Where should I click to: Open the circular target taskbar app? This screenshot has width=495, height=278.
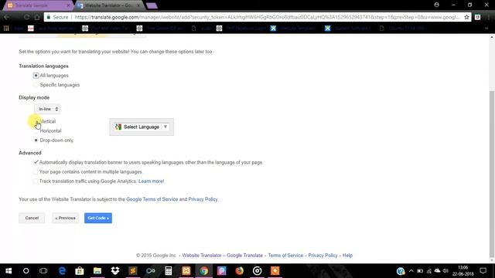[x=258, y=271]
